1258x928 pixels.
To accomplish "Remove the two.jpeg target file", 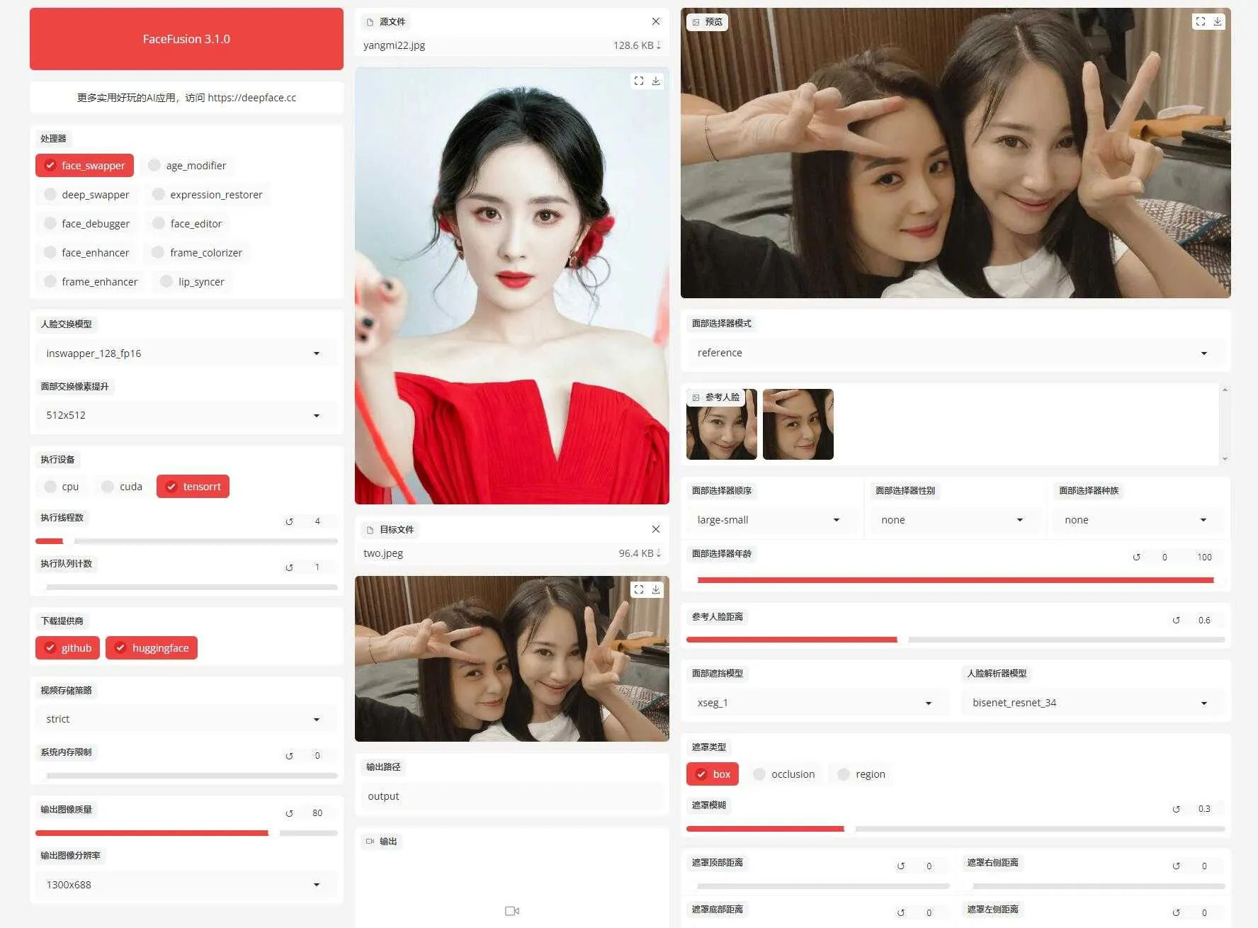I will (x=655, y=529).
